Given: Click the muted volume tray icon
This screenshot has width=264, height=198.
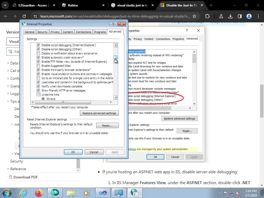Looking at the screenshot, I should tap(238, 193).
